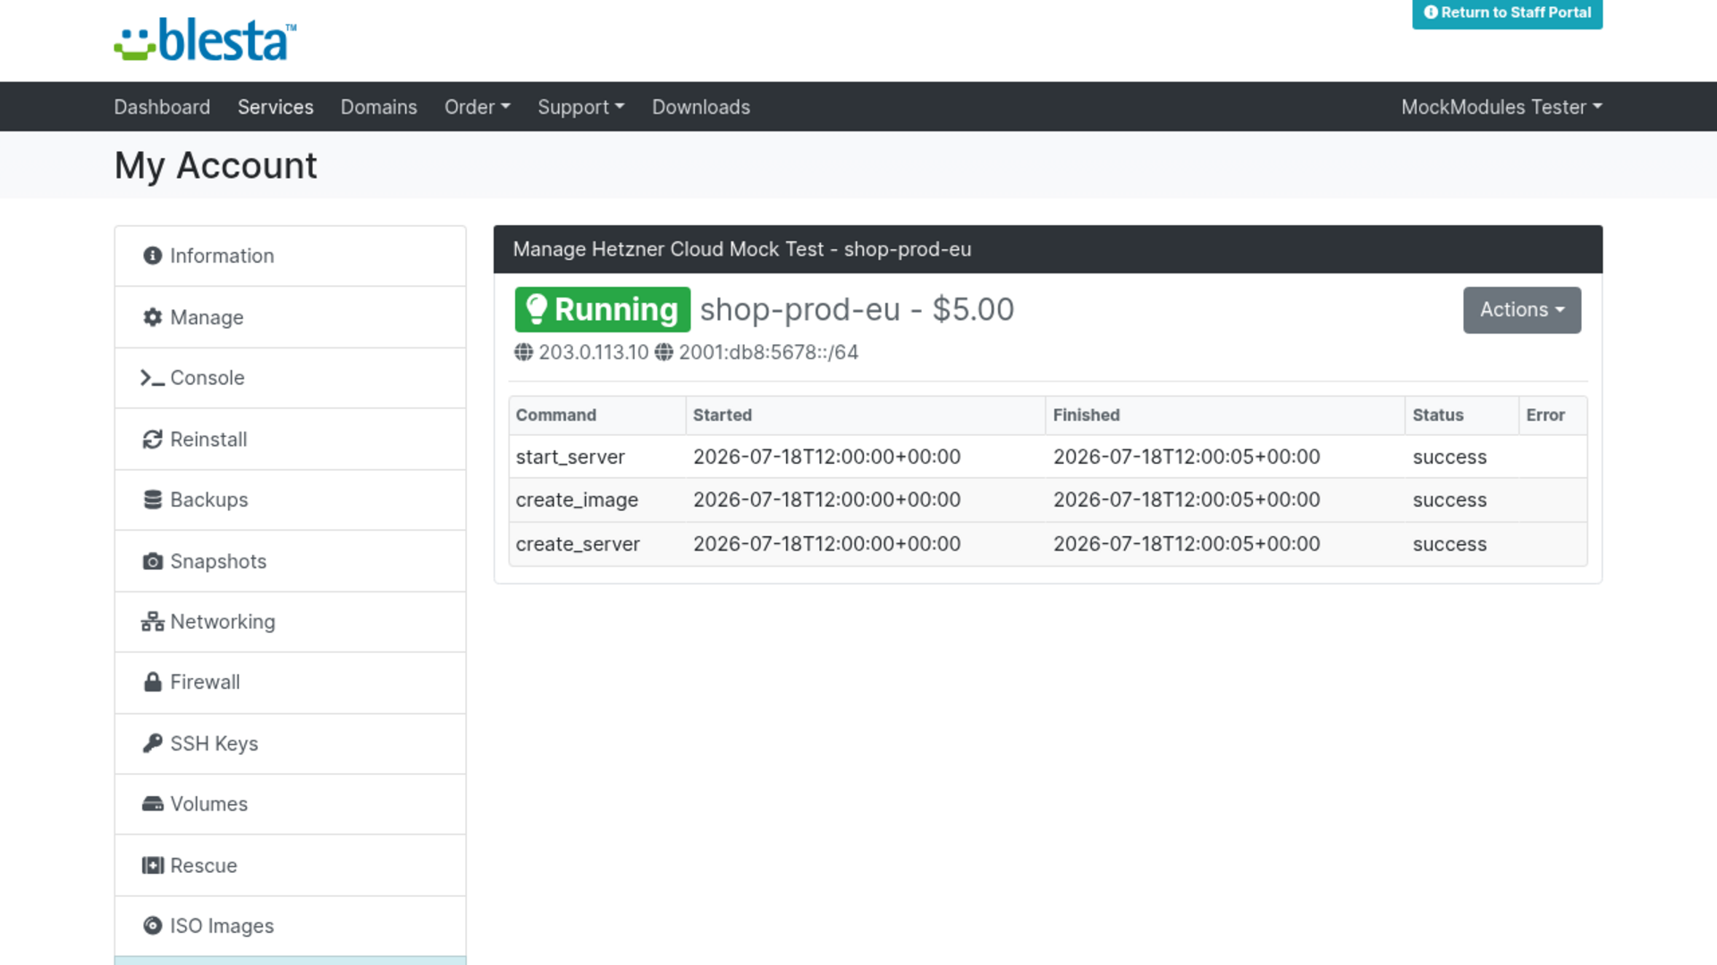Go to Dashboard in the navbar
Screen dimensions: 1717x965
click(x=162, y=107)
